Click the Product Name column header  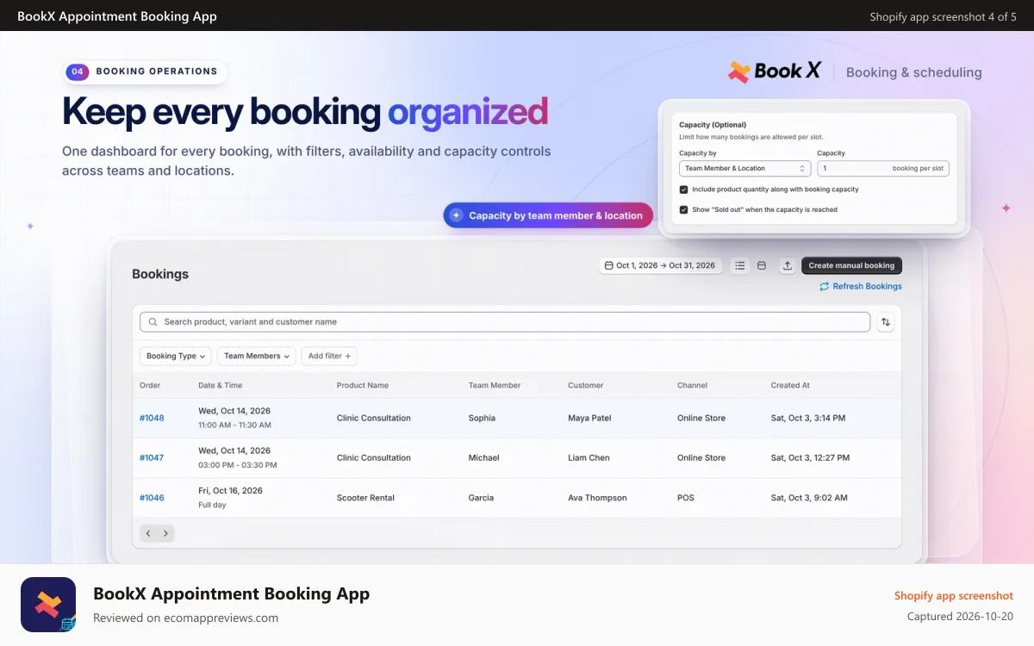point(363,385)
